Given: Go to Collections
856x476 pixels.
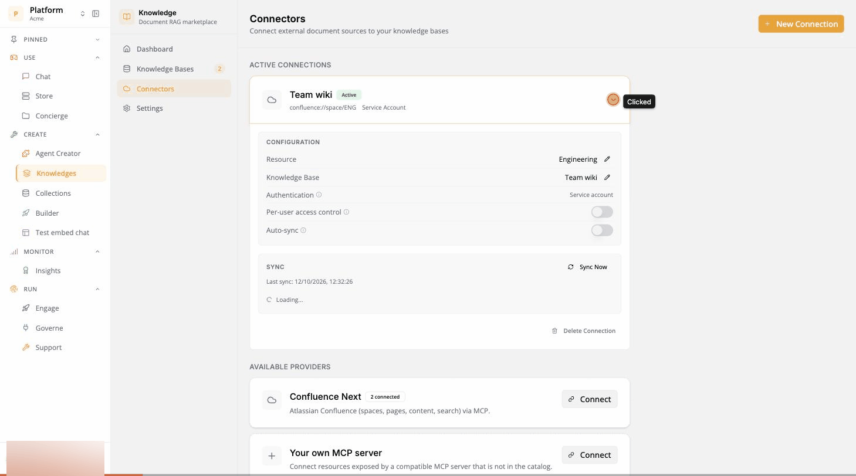Looking at the screenshot, I should point(53,193).
